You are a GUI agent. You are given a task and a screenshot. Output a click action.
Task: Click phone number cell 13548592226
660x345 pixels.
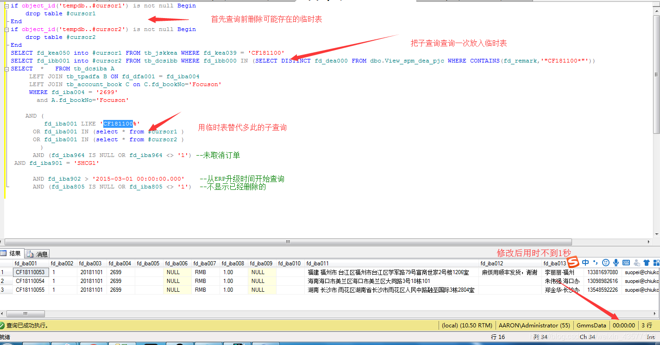tap(603, 290)
